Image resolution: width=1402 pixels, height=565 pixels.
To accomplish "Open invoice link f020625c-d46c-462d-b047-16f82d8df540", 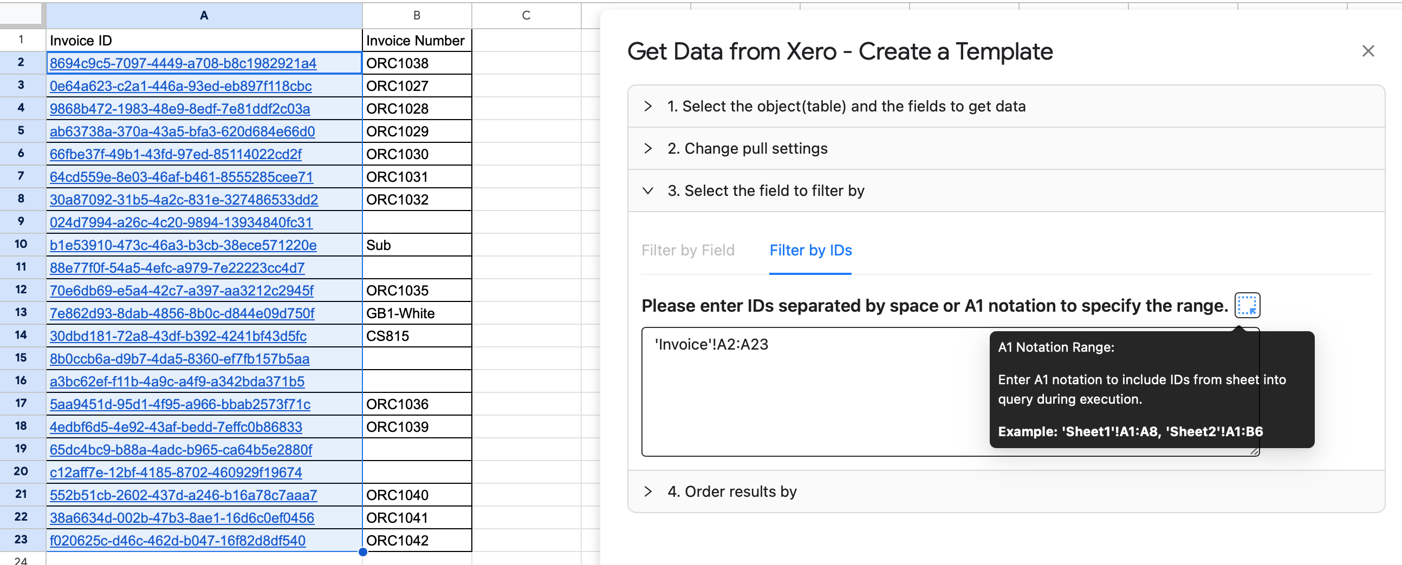I will click(178, 541).
